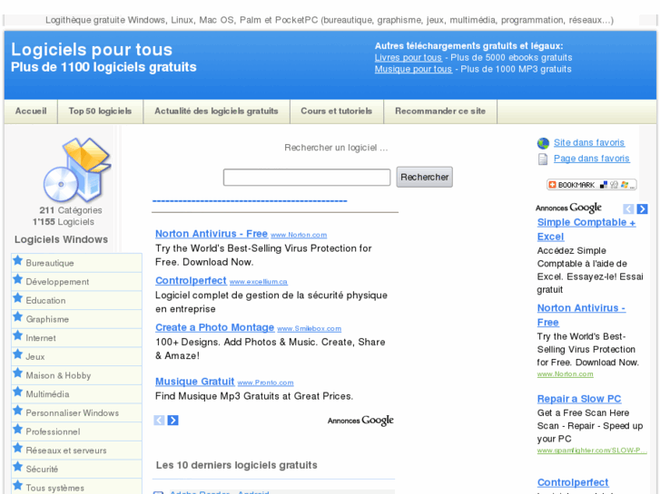Open the Cours et tutoriels tab

click(336, 111)
